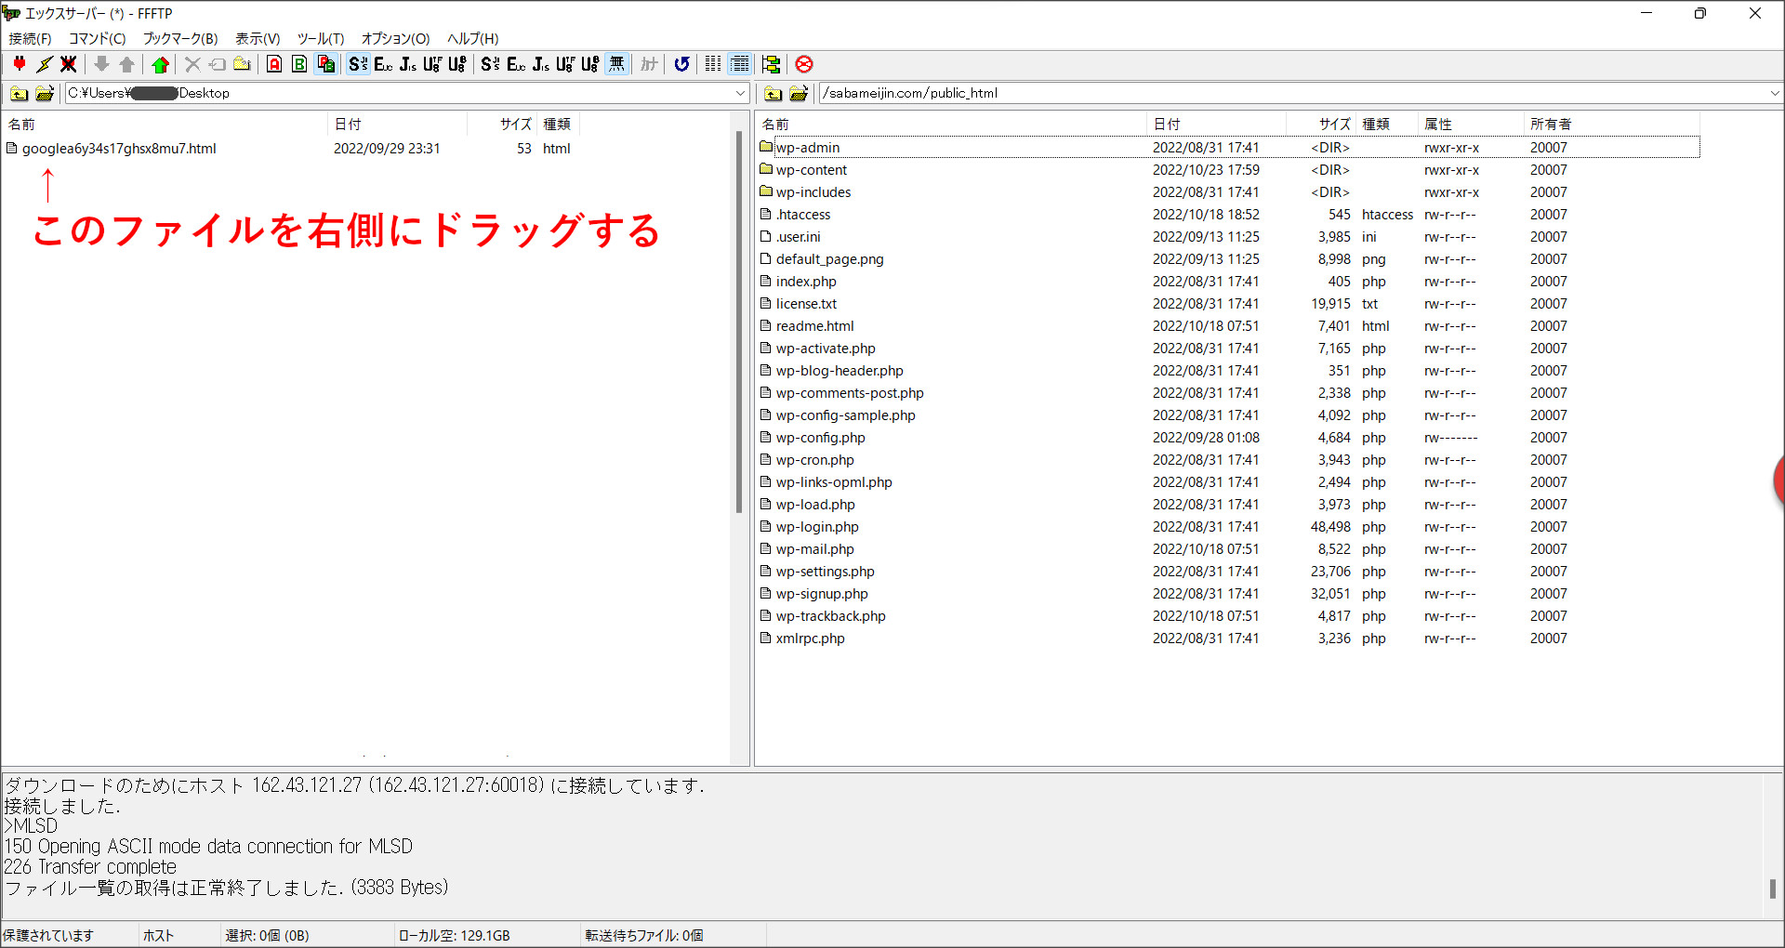Image resolution: width=1785 pixels, height=948 pixels.
Task: Delete the selected file with the X icon
Action: point(192,63)
